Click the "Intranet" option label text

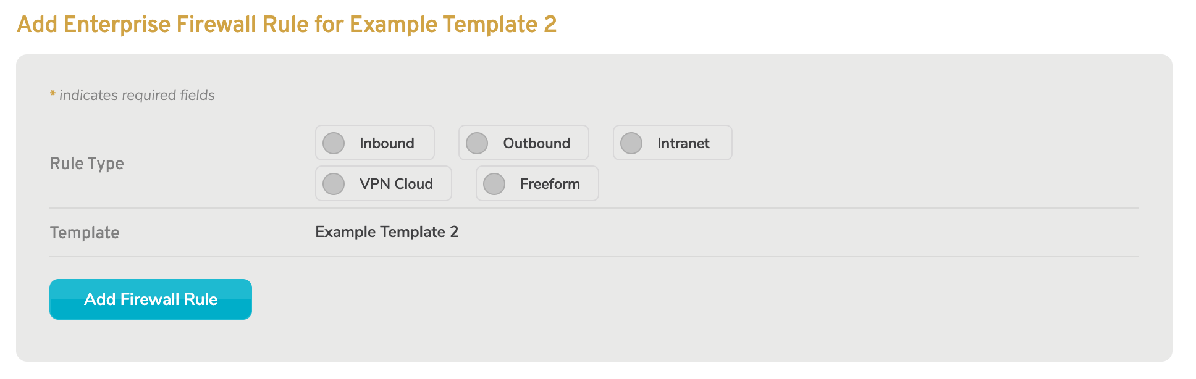click(x=683, y=143)
